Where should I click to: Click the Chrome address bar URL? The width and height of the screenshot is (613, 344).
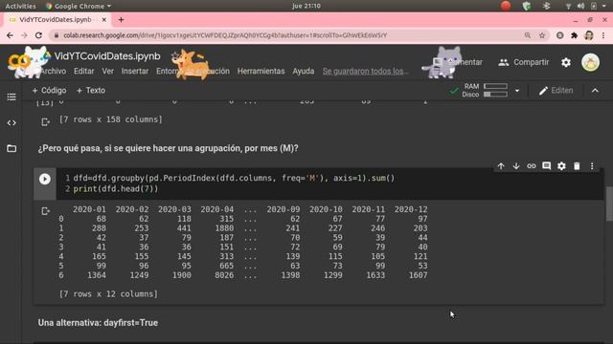pyautogui.click(x=225, y=35)
